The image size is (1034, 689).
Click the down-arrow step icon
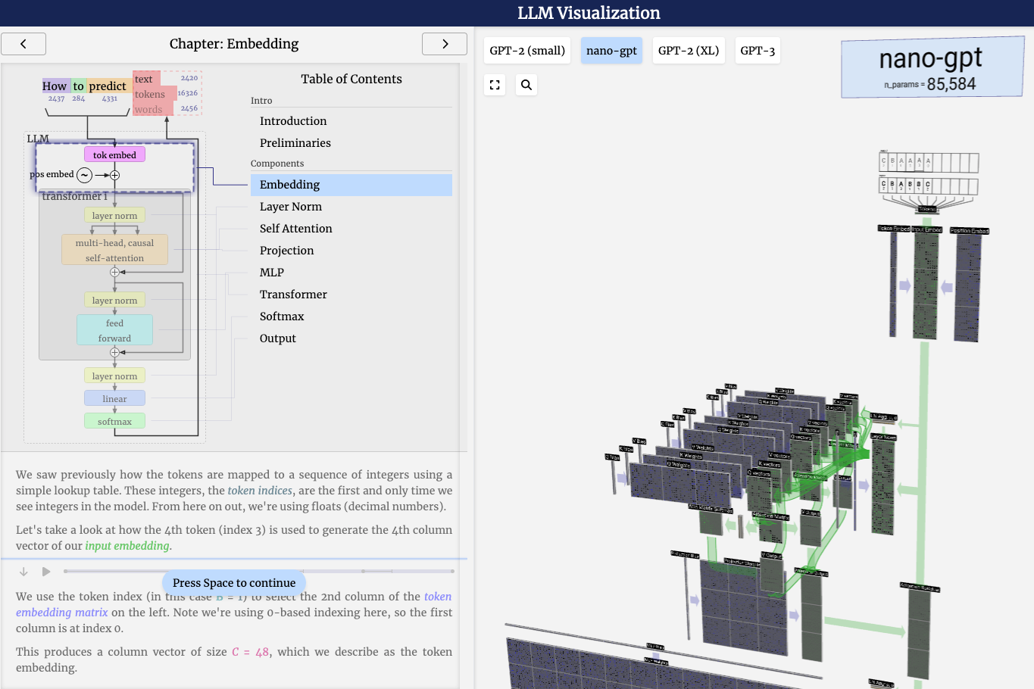coord(23,572)
